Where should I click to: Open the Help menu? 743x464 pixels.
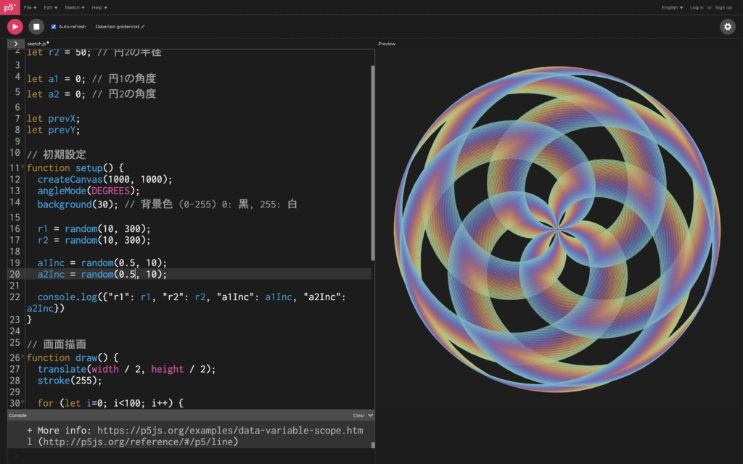point(99,7)
